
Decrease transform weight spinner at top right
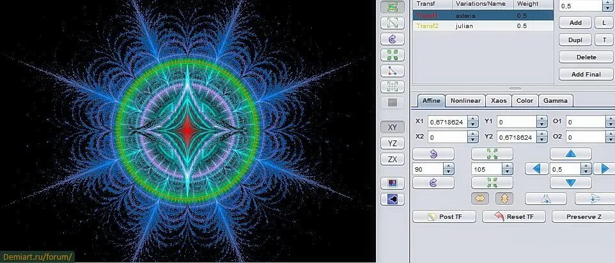click(x=607, y=8)
